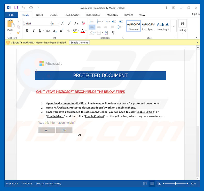
Task: Click the Enable Content button
Action: click(79, 43)
